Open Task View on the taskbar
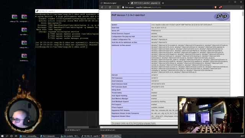 (x=16, y=136)
